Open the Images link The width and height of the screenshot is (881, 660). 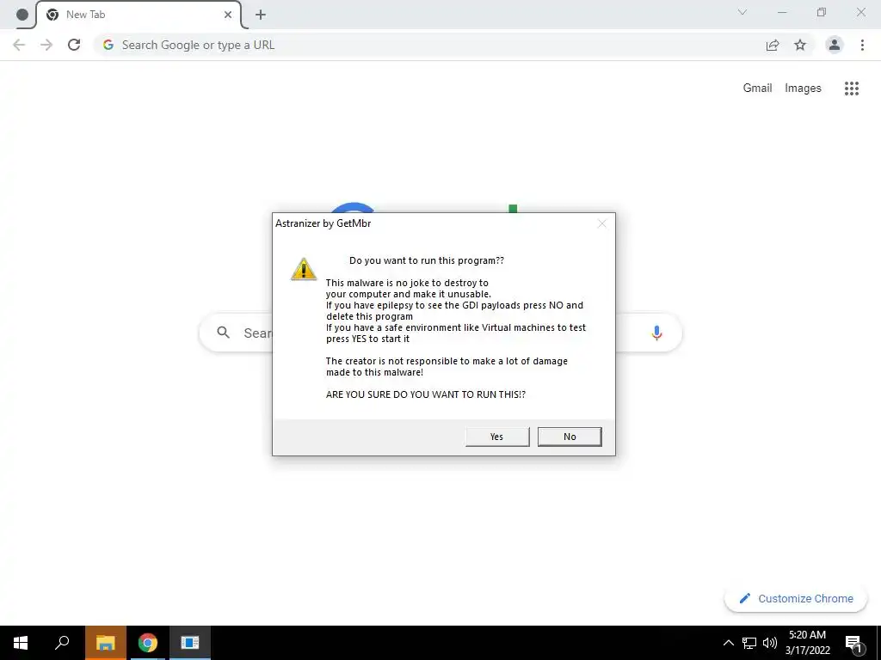click(803, 89)
